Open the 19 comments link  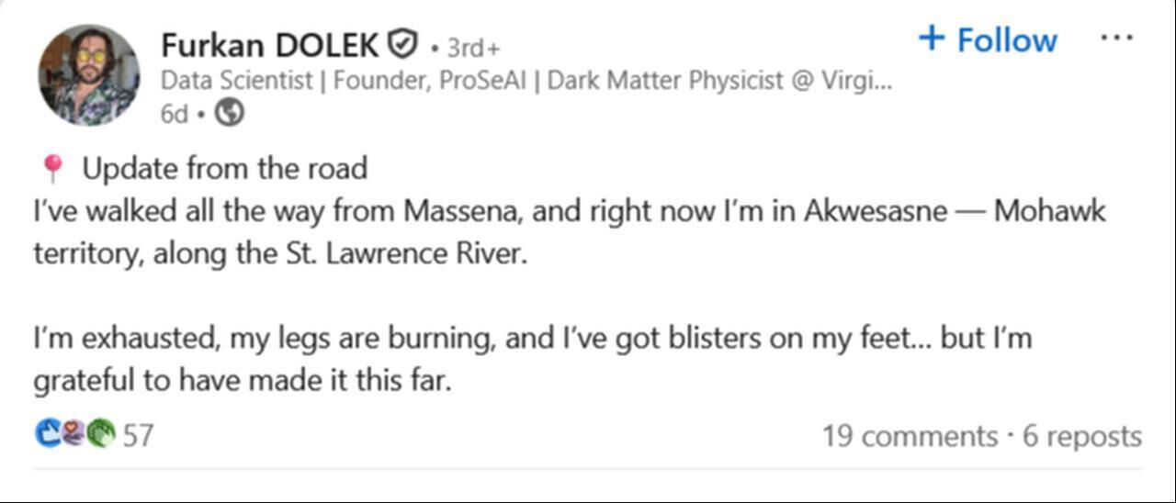[910, 436]
